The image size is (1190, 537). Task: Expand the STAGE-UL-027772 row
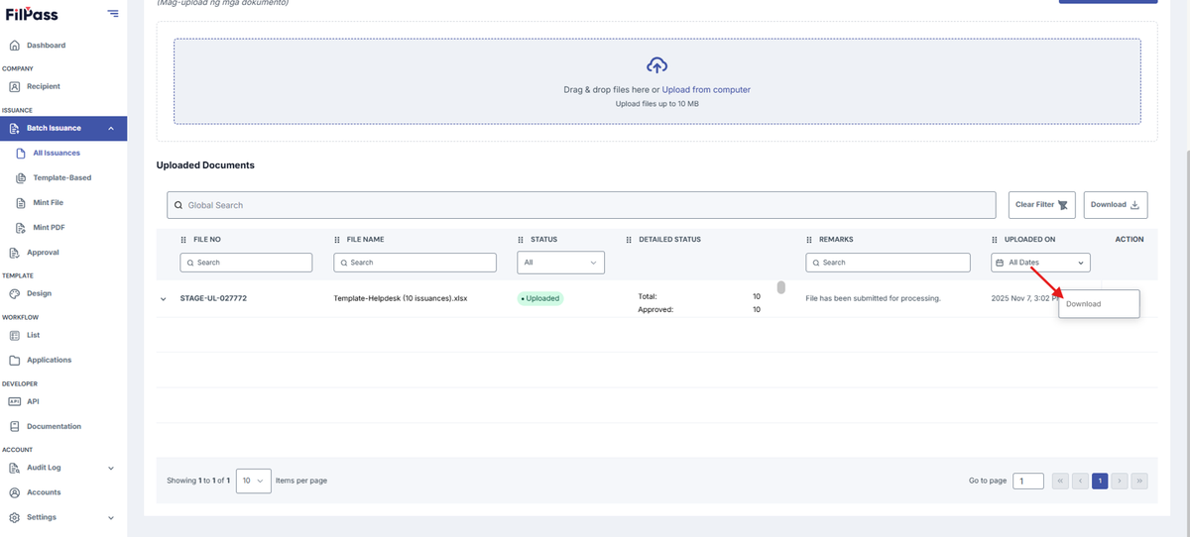click(164, 298)
